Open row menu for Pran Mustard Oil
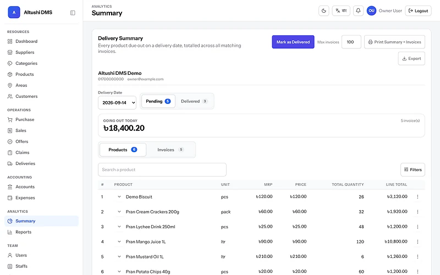 (417, 256)
